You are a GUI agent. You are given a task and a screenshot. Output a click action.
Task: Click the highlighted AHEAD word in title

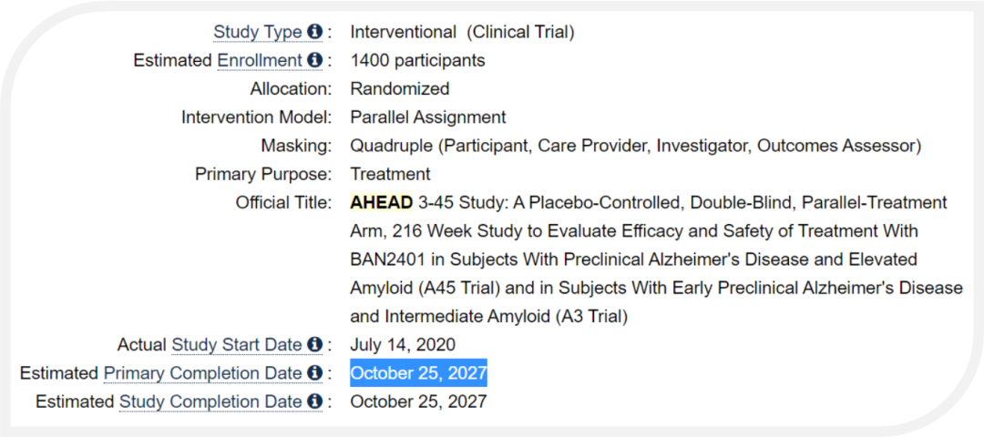pyautogui.click(x=382, y=202)
